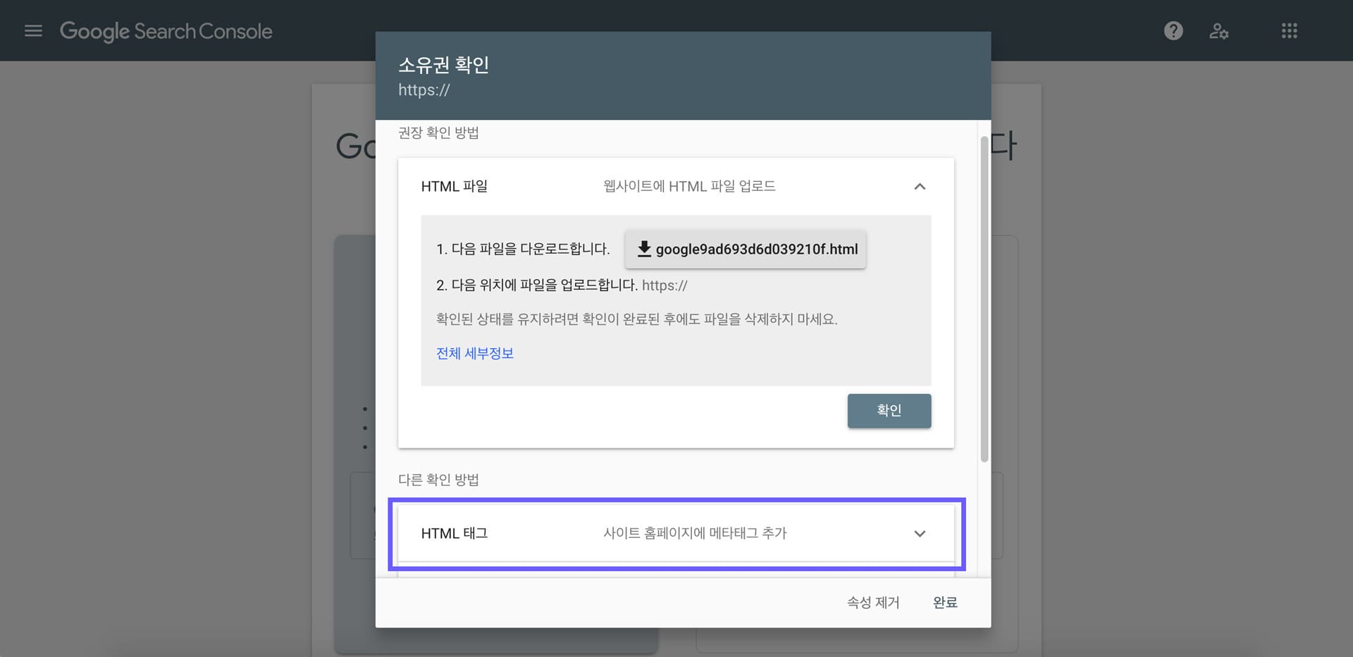Open the main navigation menu
Screen dimensions: 1353x657
33,30
